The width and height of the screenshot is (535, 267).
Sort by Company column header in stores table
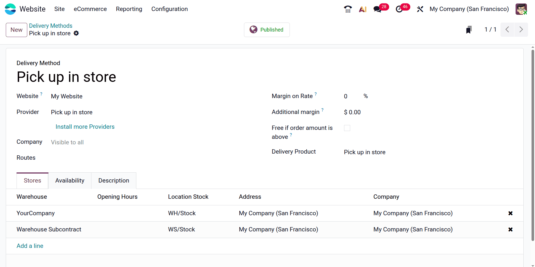pos(386,197)
